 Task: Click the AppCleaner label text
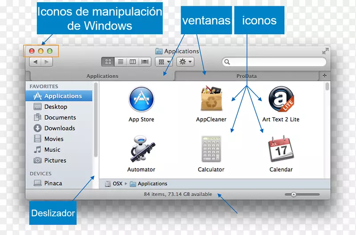211,119
